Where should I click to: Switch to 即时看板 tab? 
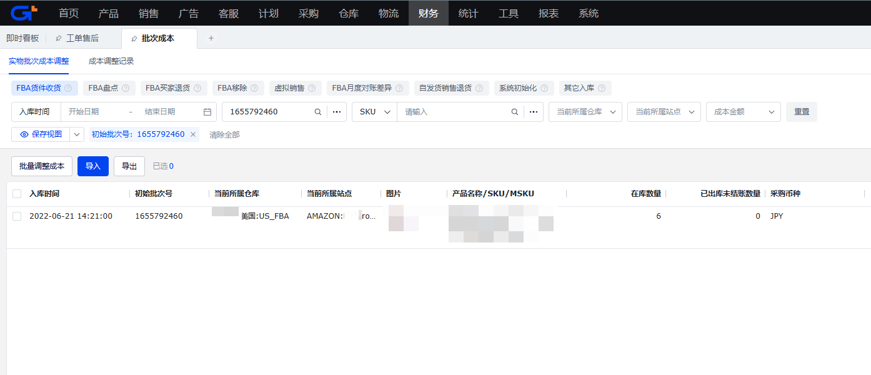tap(22, 38)
